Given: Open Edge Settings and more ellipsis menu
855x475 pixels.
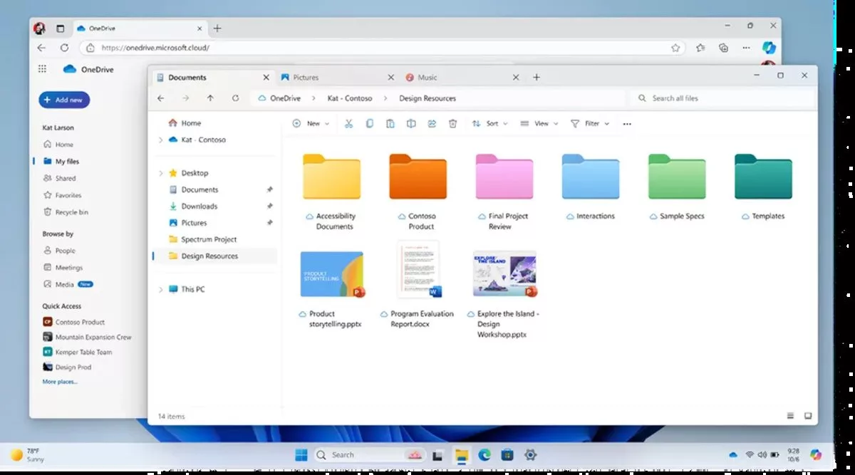Looking at the screenshot, I should pyautogui.click(x=746, y=48).
